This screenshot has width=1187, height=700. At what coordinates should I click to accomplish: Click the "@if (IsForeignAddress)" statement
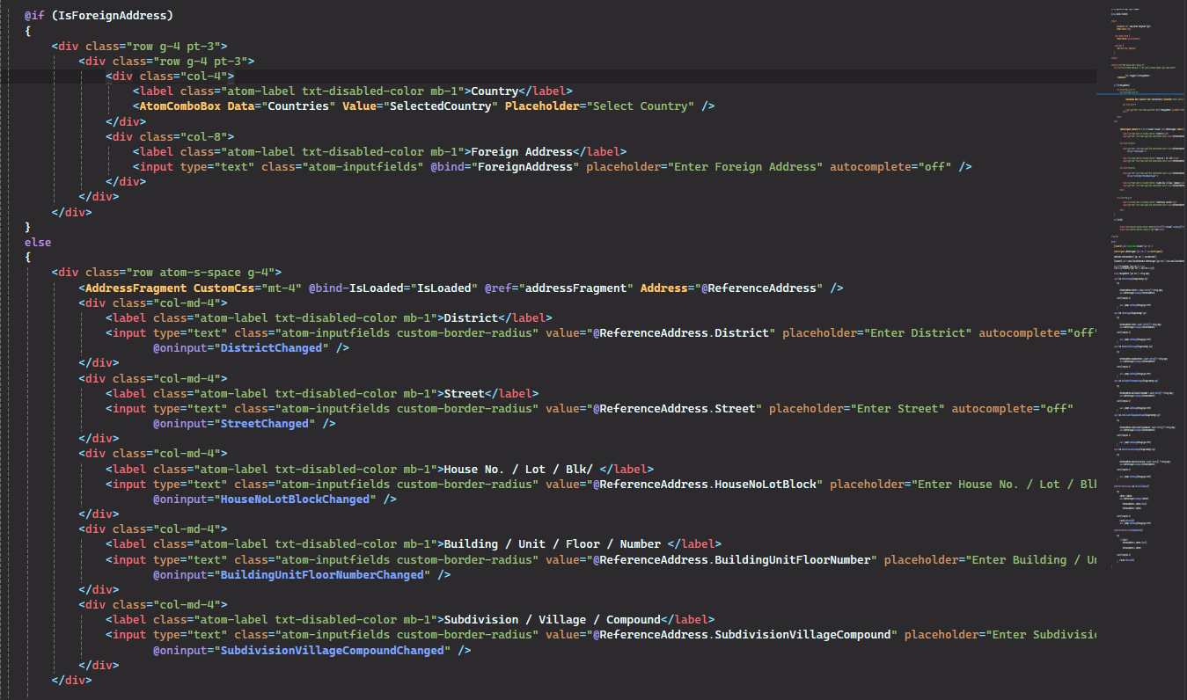click(99, 15)
